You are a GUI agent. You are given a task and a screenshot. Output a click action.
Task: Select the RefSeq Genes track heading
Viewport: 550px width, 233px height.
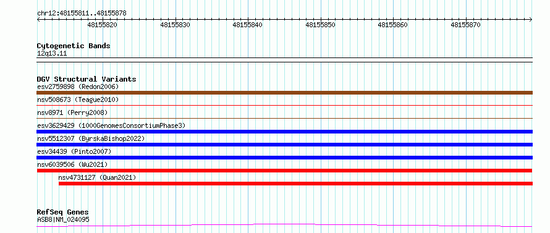pos(63,213)
